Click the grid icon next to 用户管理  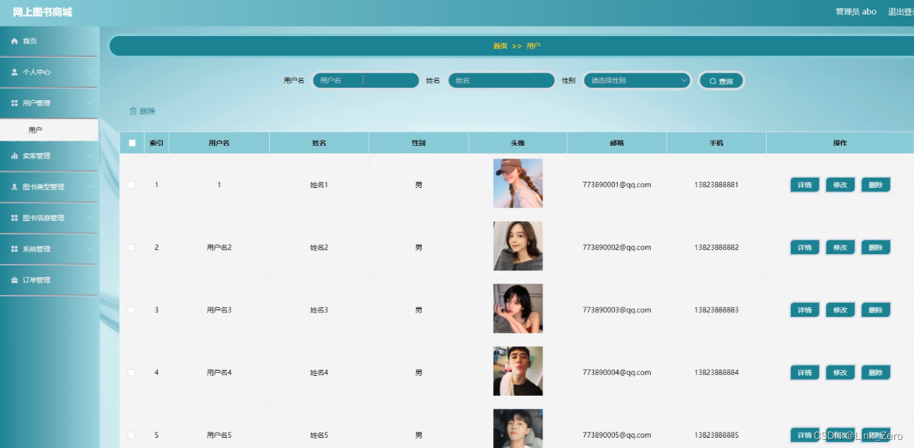coord(13,103)
